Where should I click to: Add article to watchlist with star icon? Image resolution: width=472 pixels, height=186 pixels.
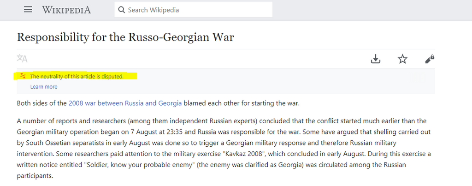point(402,59)
